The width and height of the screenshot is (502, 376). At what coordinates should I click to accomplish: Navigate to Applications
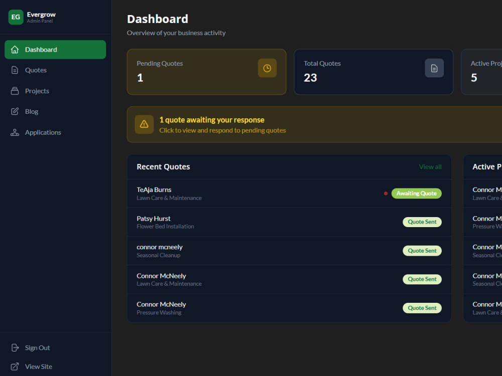click(x=55, y=132)
